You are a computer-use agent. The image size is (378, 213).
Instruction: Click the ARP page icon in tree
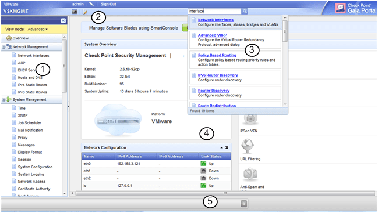pos(14,63)
